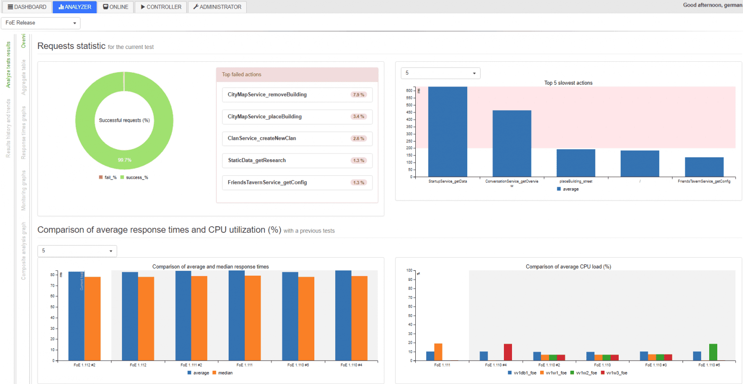This screenshot has height=384, width=743.
Task: Click the Administrator wrench icon
Action: (195, 7)
